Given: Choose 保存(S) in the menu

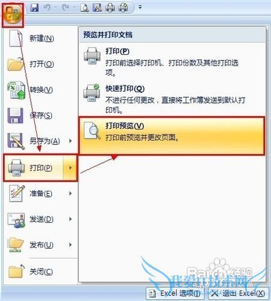Looking at the screenshot, I should tap(40, 116).
